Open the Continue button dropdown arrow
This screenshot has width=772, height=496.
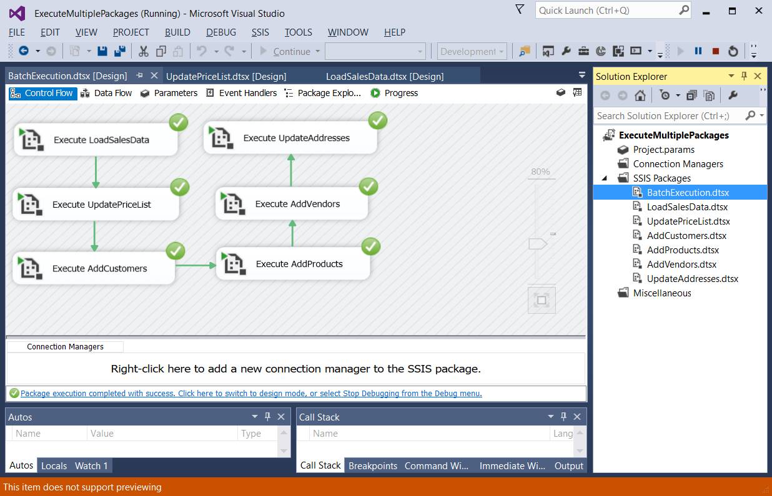pyautogui.click(x=317, y=51)
